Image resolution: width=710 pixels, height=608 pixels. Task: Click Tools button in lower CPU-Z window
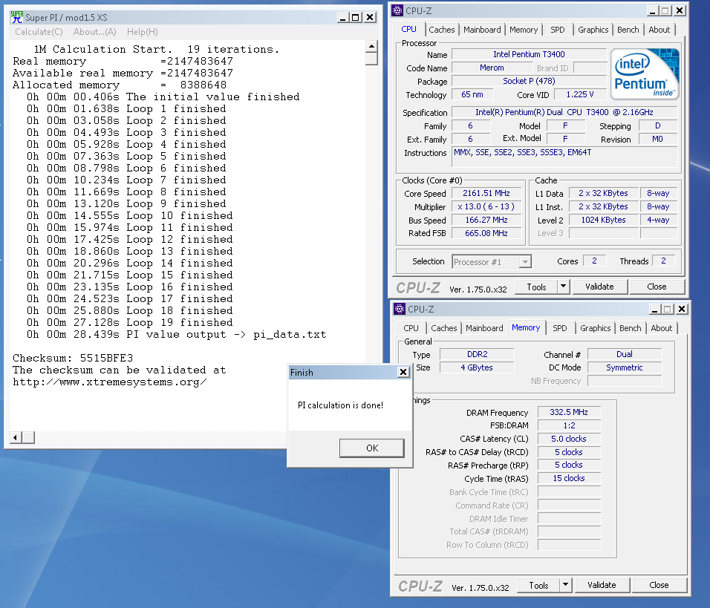coord(538,586)
